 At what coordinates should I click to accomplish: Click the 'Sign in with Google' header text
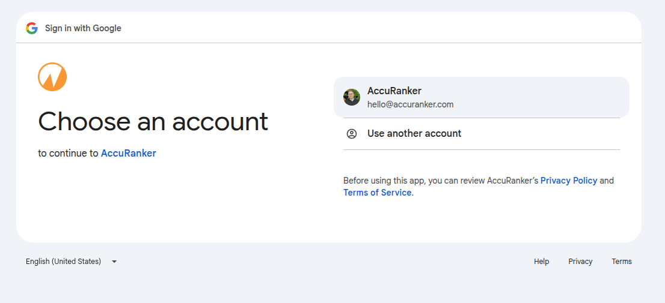(83, 28)
